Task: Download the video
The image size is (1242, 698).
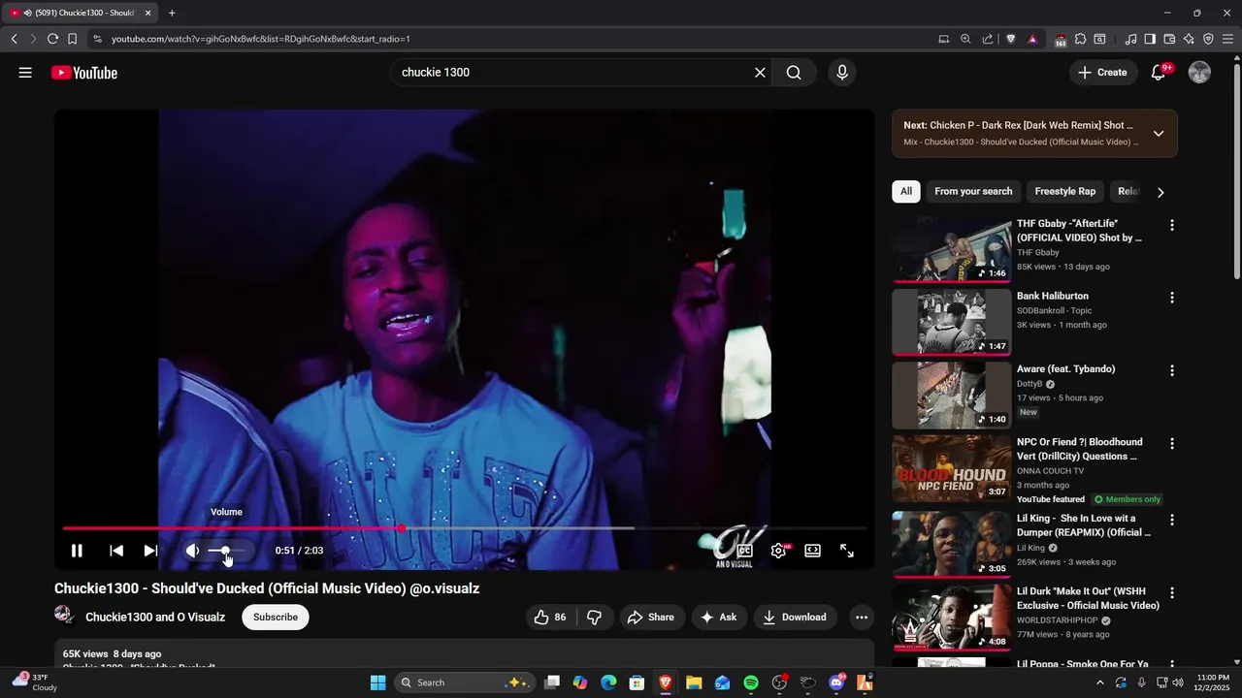Action: [x=795, y=618]
